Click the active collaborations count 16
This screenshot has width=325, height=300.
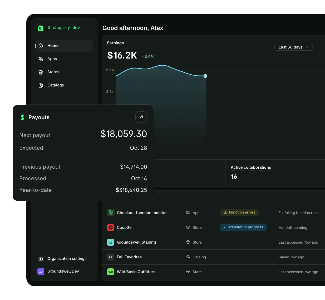pos(234,177)
